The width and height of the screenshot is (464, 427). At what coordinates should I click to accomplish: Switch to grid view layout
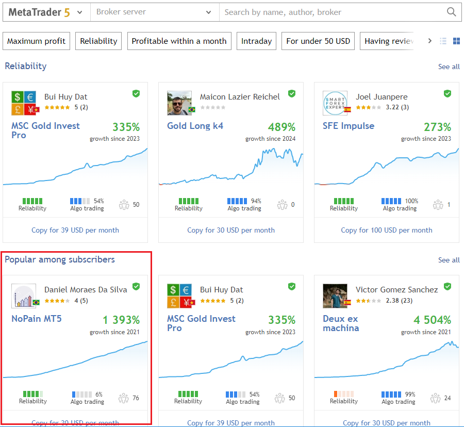click(457, 41)
